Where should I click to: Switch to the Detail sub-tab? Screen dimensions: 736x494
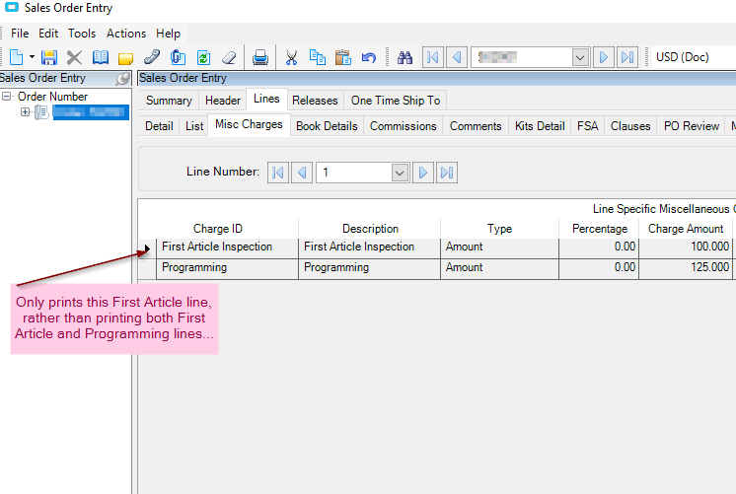coord(159,126)
